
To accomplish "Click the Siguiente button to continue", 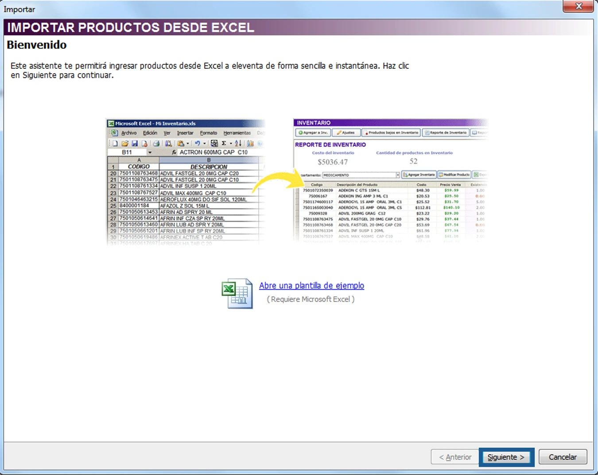I will 506,457.
